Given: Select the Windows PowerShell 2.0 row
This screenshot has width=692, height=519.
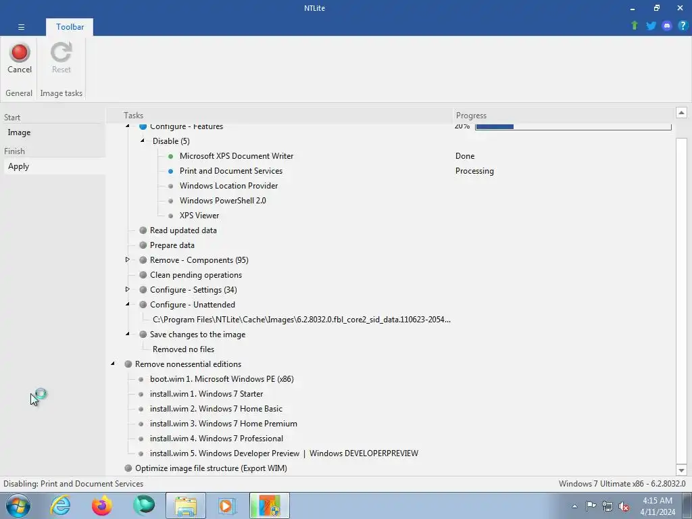Looking at the screenshot, I should [x=223, y=201].
